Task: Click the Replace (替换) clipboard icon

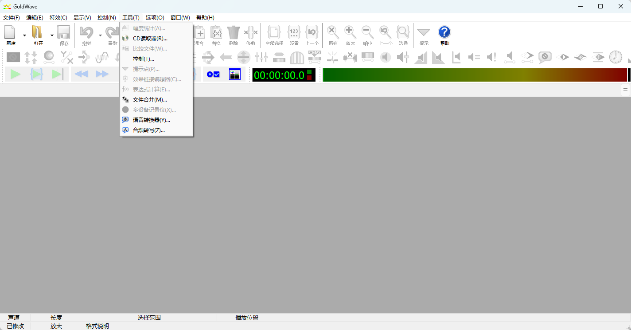Action: point(216,33)
